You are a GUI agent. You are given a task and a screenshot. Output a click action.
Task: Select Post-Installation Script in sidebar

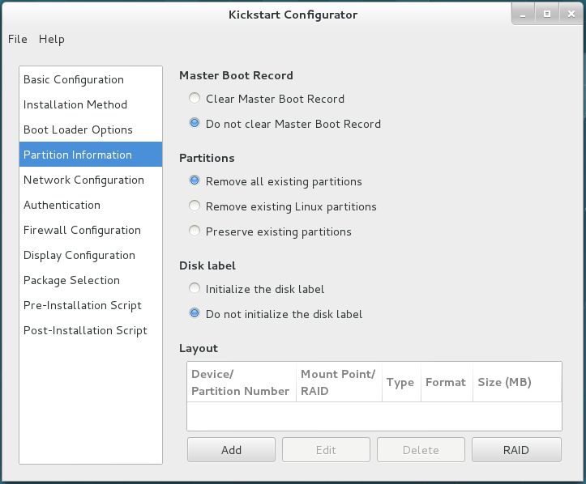[85, 330]
